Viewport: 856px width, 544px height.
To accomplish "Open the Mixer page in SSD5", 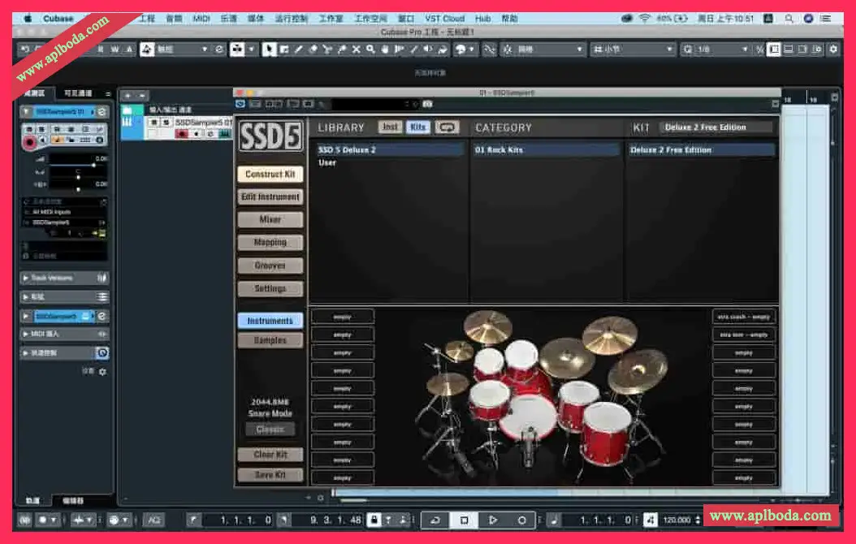I will (x=270, y=219).
